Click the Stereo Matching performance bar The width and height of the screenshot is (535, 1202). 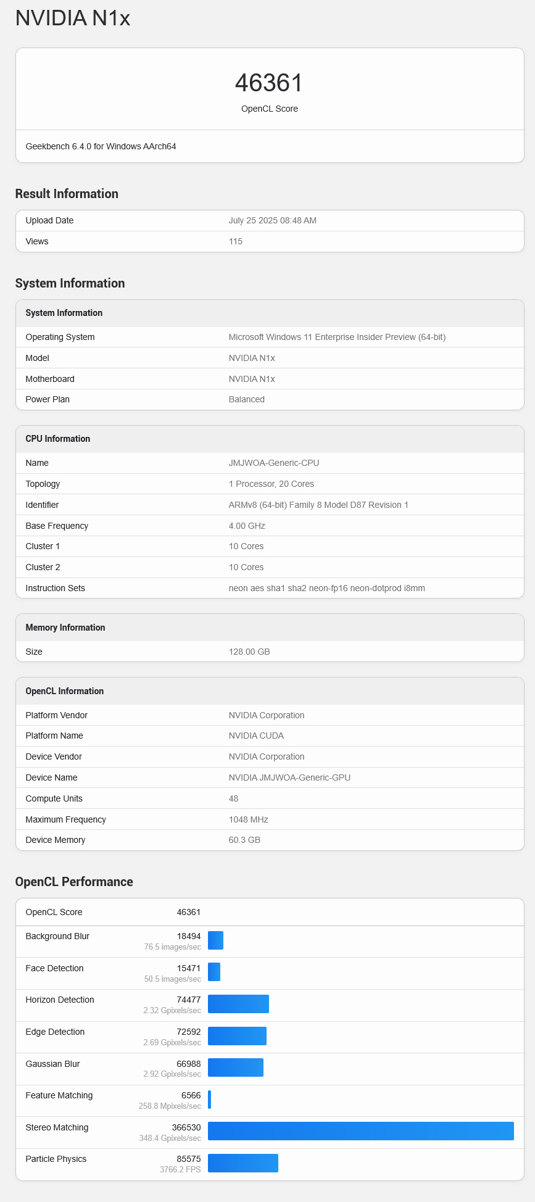coord(360,1130)
